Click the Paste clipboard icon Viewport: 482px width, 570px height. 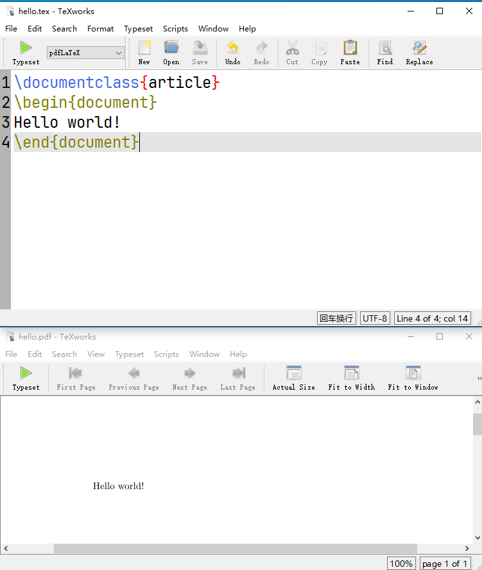pyautogui.click(x=350, y=53)
